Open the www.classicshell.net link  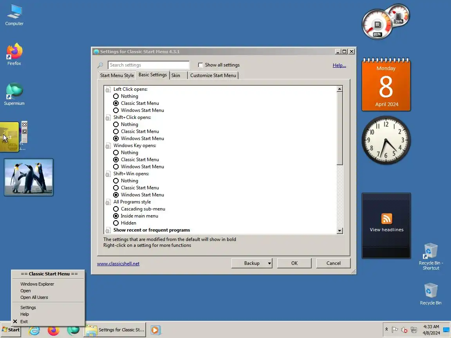click(118, 264)
